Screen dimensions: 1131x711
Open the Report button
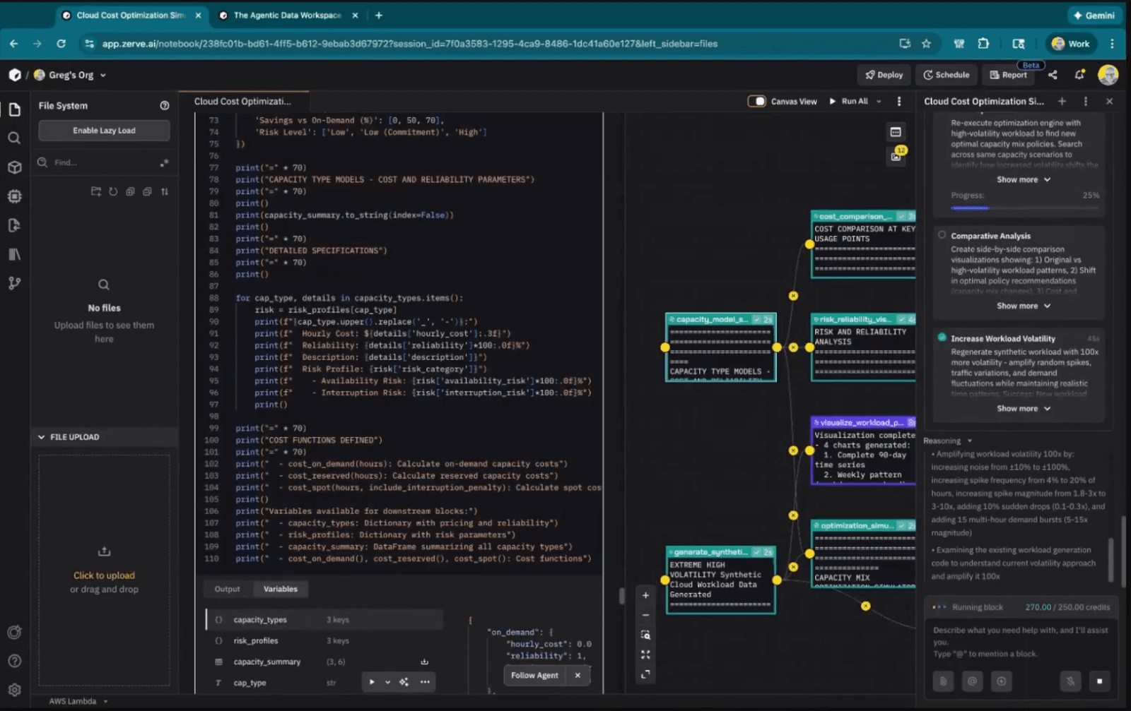pos(1008,75)
